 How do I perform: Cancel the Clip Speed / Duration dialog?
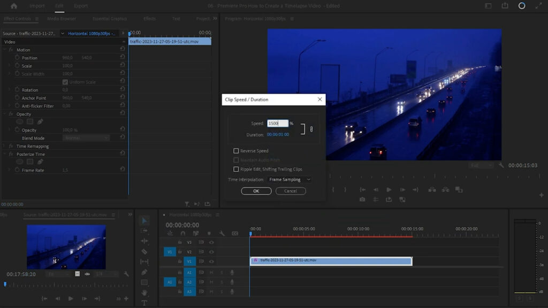pos(291,191)
